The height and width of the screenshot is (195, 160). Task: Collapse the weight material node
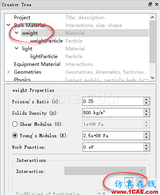click(17, 33)
